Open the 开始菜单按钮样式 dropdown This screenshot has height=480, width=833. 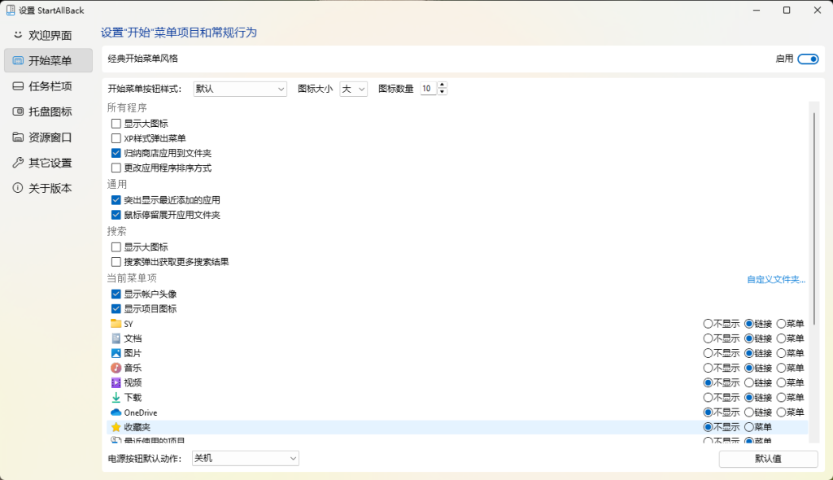[x=239, y=89]
